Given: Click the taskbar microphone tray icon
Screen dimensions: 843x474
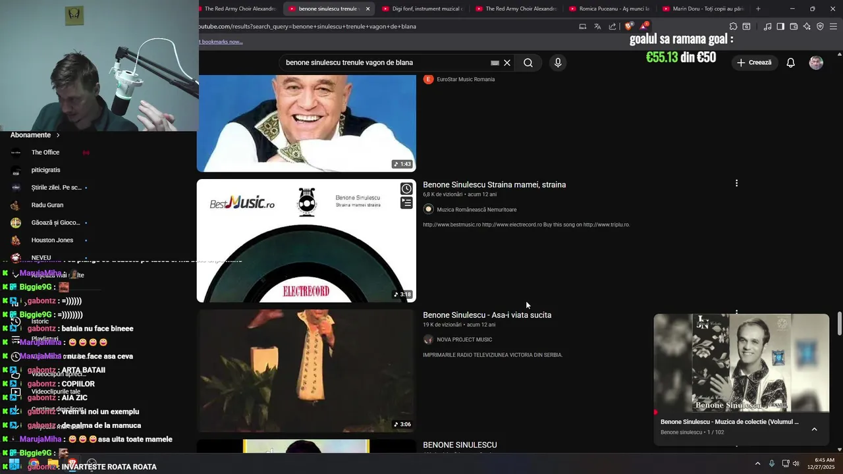Looking at the screenshot, I should click(772, 463).
